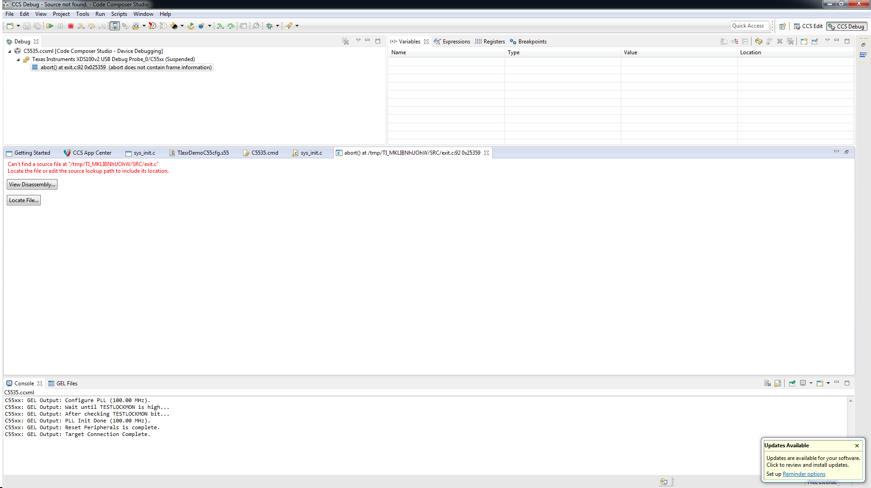
Task: Click the Value column header
Action: click(679, 52)
